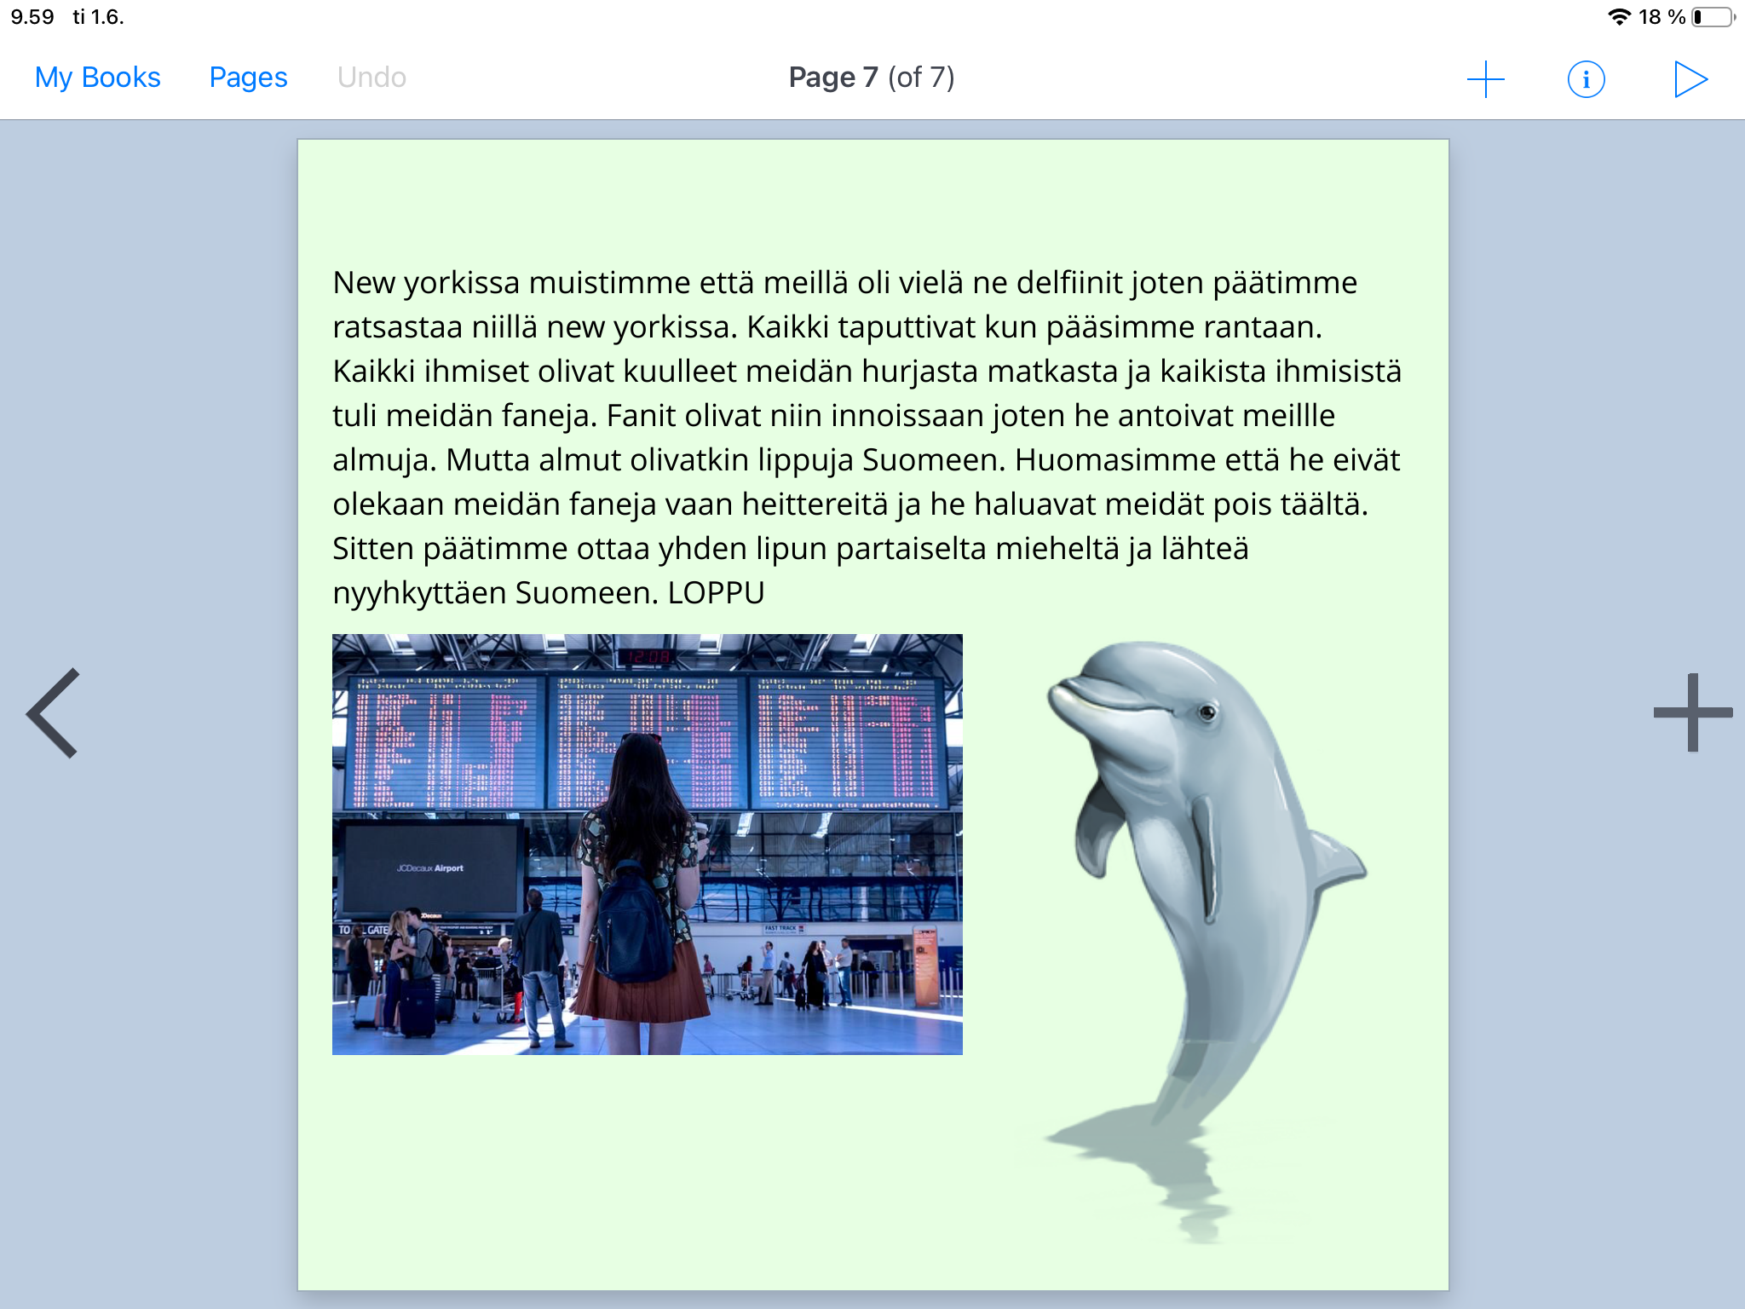Tap the plus icon in top toolbar
The image size is (1745, 1309).
pyautogui.click(x=1485, y=79)
